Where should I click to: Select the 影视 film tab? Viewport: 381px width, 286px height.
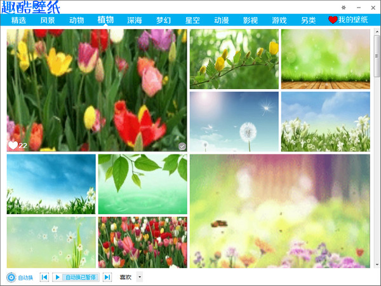[x=250, y=20]
